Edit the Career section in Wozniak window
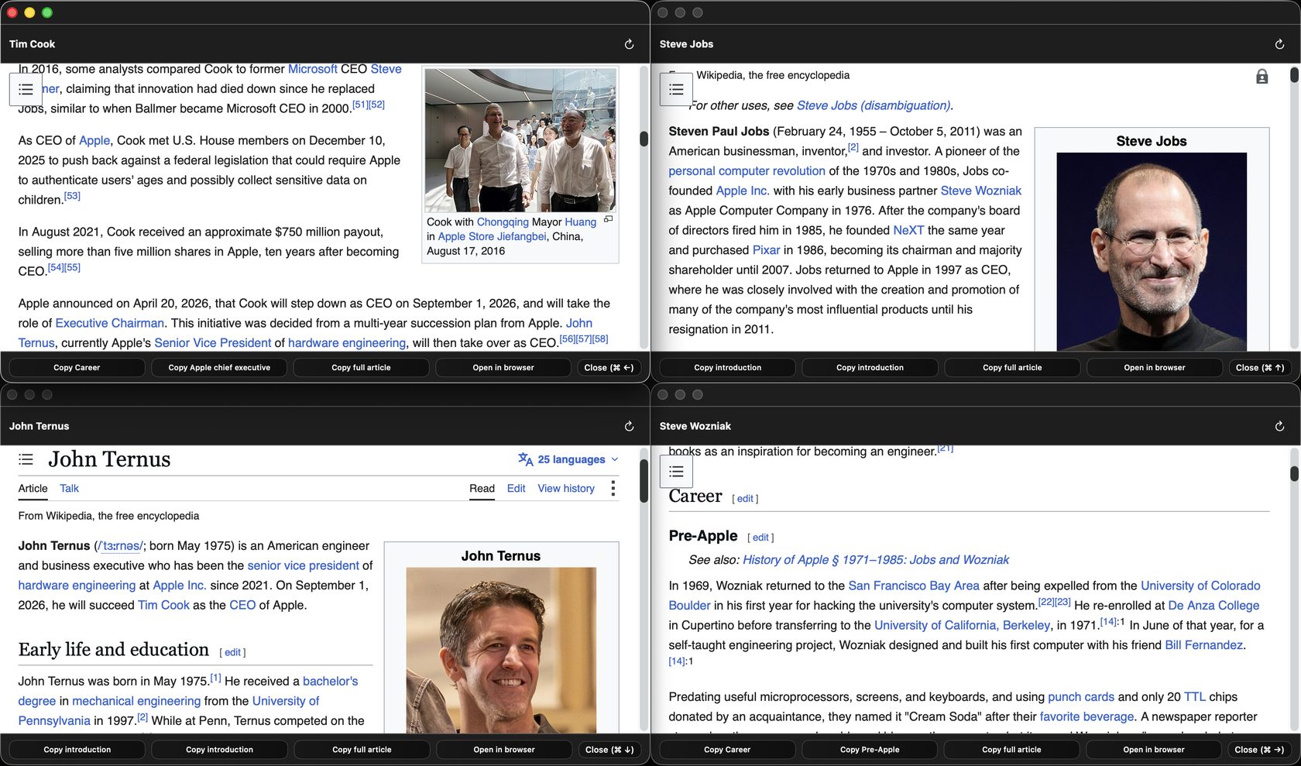The width and height of the screenshot is (1301, 766). pyautogui.click(x=745, y=499)
